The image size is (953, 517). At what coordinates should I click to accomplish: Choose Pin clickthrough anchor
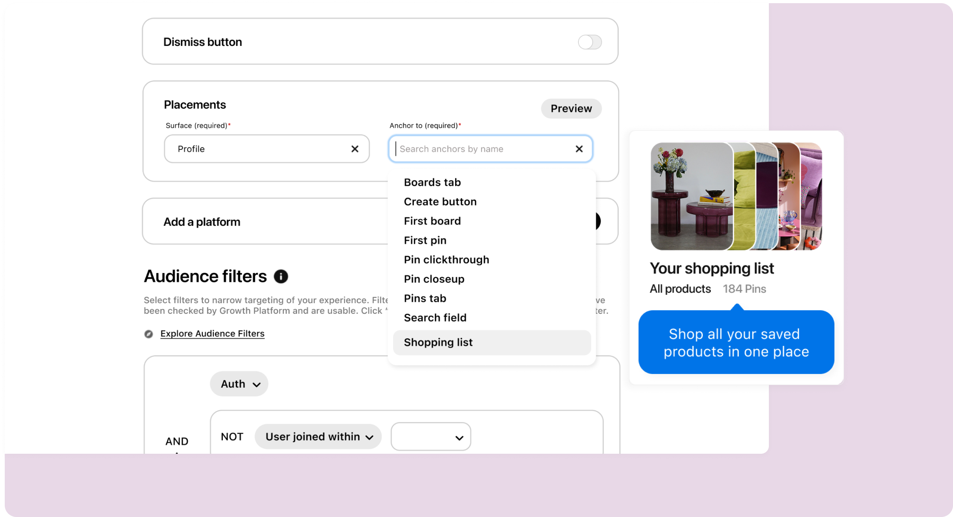[x=446, y=260]
